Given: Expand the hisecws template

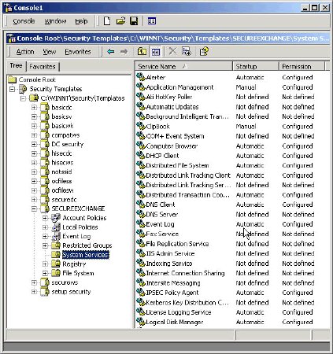Looking at the screenshot, I should (x=34, y=163).
